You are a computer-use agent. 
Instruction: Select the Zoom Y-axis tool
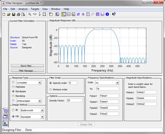pyautogui.click(x=40, y=14)
